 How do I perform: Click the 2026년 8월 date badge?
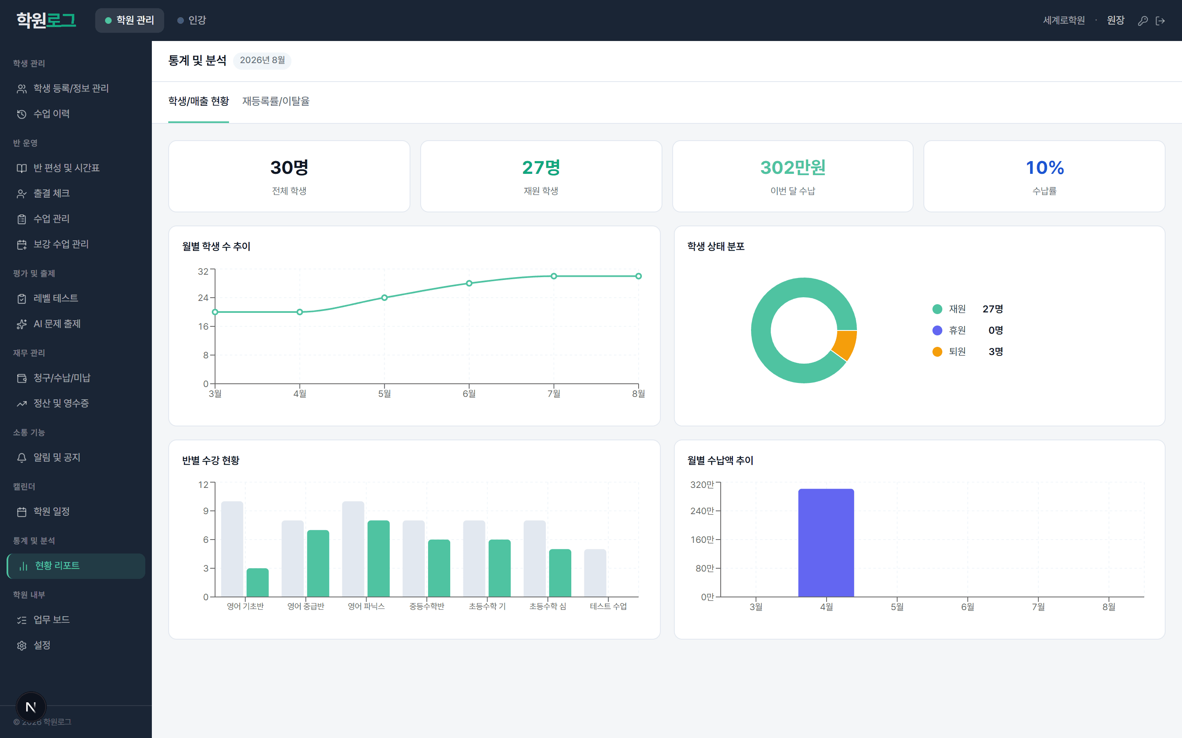(x=262, y=61)
